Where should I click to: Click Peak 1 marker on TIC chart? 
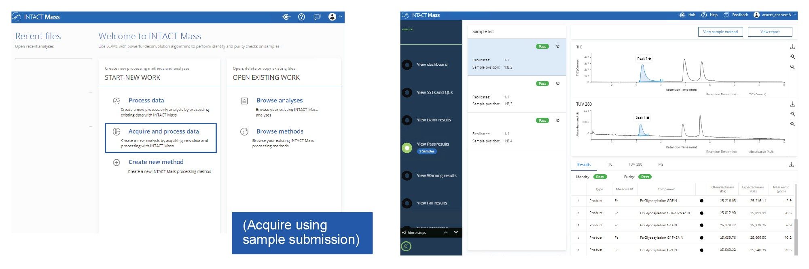tap(644, 58)
